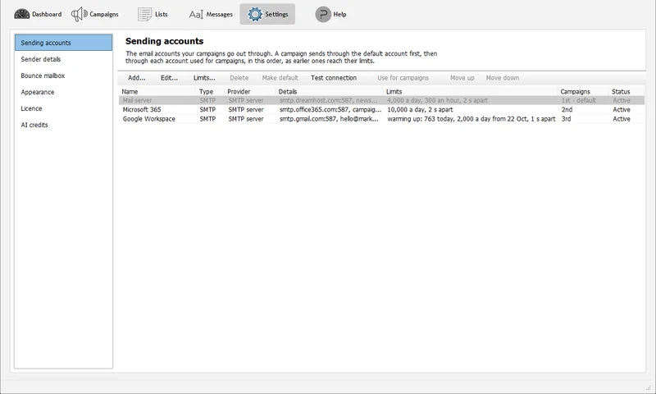This screenshot has width=656, height=394.
Task: Click the Add... button
Action: pyautogui.click(x=137, y=78)
